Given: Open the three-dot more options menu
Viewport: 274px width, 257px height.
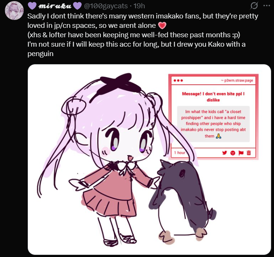Looking at the screenshot, I should click(x=266, y=6).
